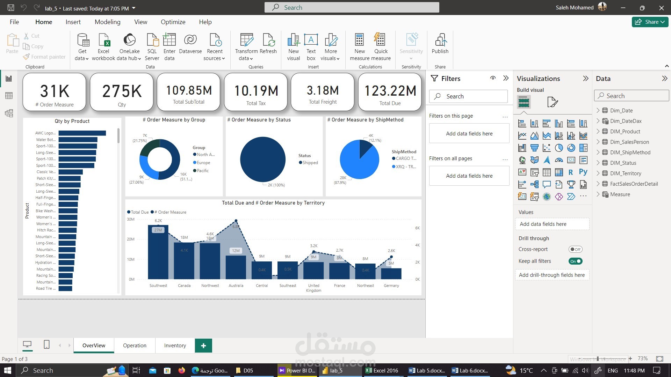Adjust the zoom slider in status bar
671x377 pixels.
598,358
